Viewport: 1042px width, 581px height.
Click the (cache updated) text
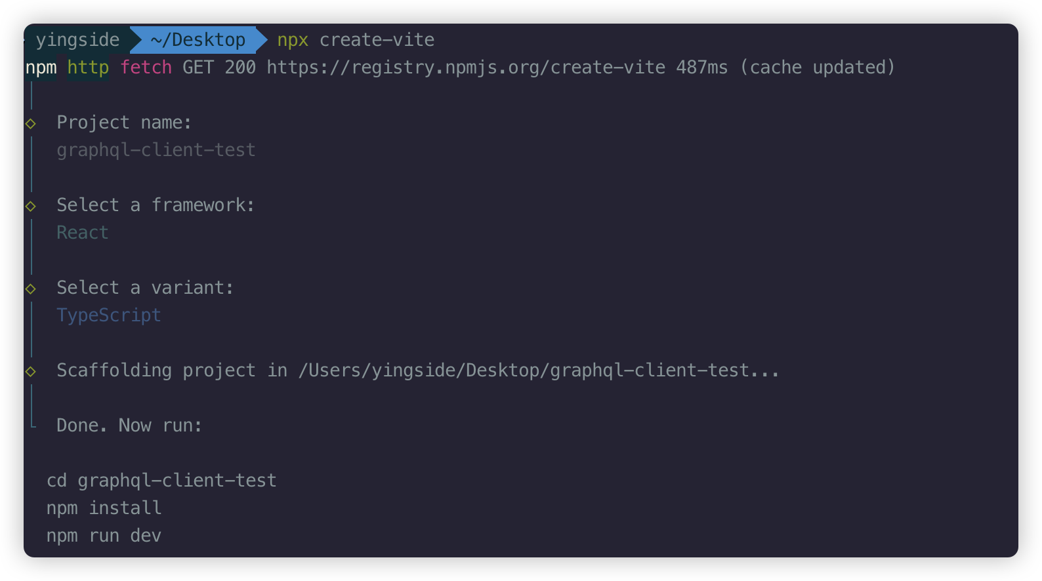(x=818, y=68)
